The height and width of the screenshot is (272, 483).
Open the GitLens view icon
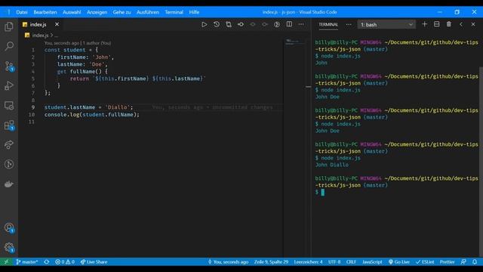pyautogui.click(x=9, y=165)
